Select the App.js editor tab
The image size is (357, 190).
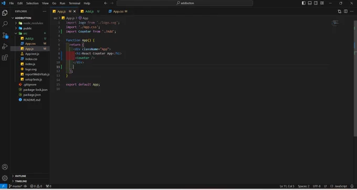[x=61, y=12]
